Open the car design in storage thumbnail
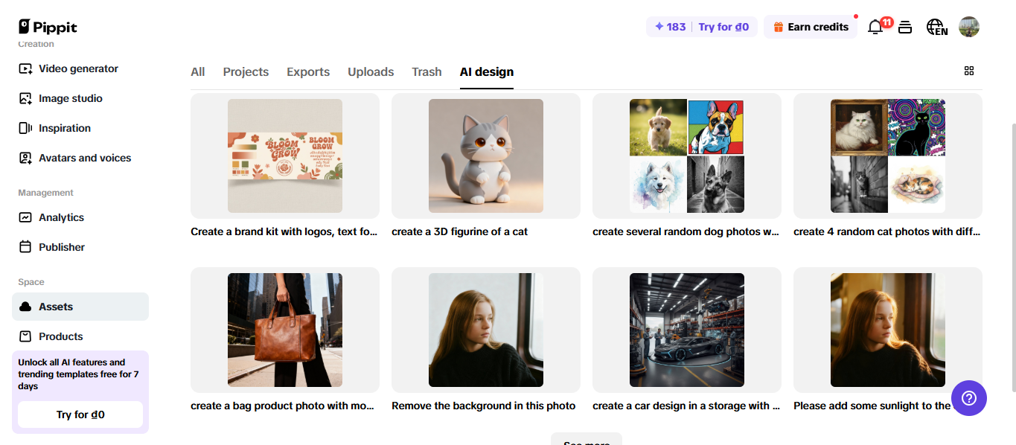Screen dimensions: 1016x445 (x=687, y=330)
